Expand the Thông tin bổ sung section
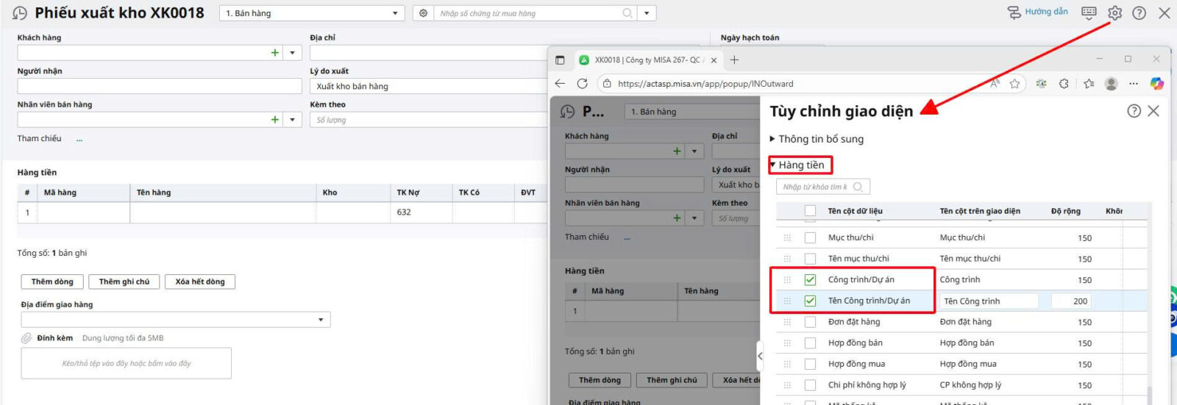 [x=772, y=139]
